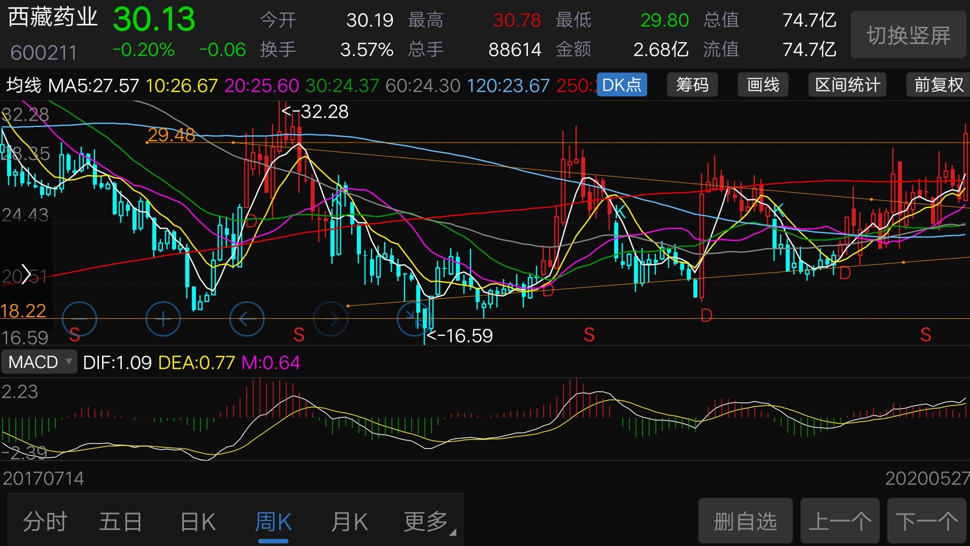This screenshot has width=970, height=546.
Task: Tap the zoom in plus circle icon
Action: [x=163, y=319]
